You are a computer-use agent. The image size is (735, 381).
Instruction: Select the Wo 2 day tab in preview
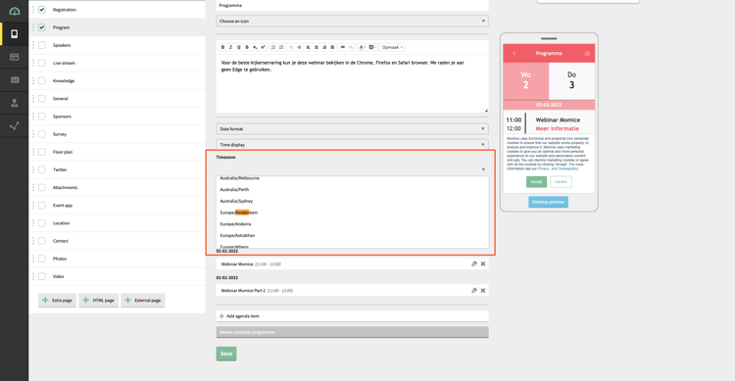[525, 80]
